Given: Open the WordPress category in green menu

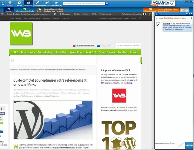Looking at the screenshot, I should [x=77, y=53].
